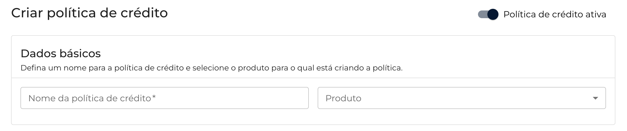Click the small triangle icon next to Produto
Viewport: 627px width, 131px height.
[x=595, y=98]
